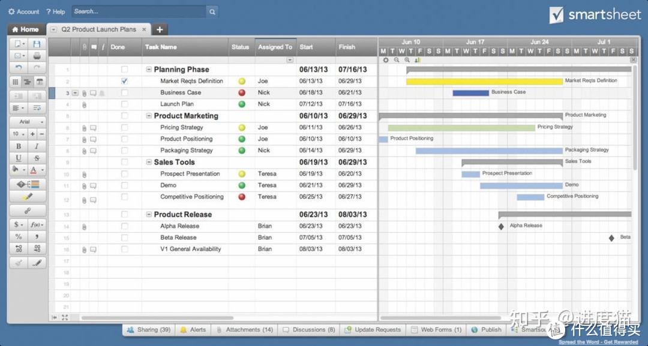Open comment icon on Pricing Strategy row
This screenshot has height=346, width=648.
[94, 128]
